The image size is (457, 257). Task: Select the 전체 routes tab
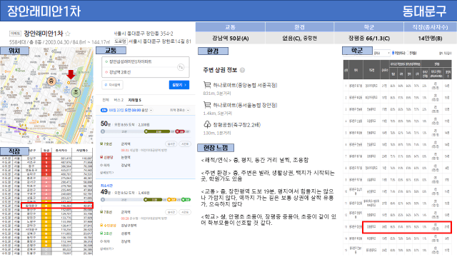[x=106, y=100]
